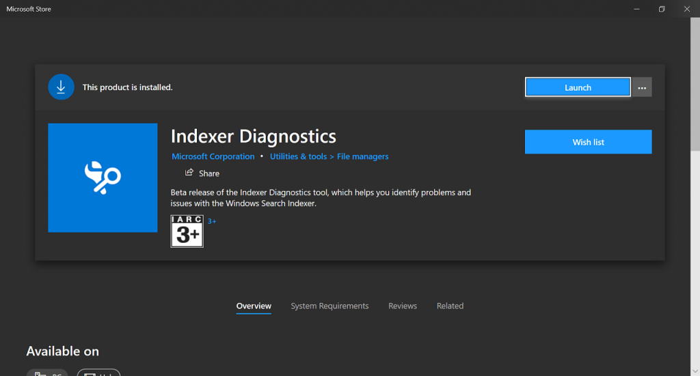Minimize the Microsoft Store window
Image resolution: width=700 pixels, height=376 pixels.
tap(636, 9)
